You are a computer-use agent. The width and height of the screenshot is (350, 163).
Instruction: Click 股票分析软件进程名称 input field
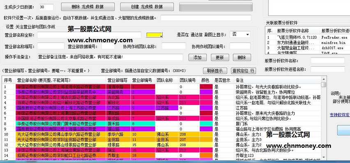[327, 69]
